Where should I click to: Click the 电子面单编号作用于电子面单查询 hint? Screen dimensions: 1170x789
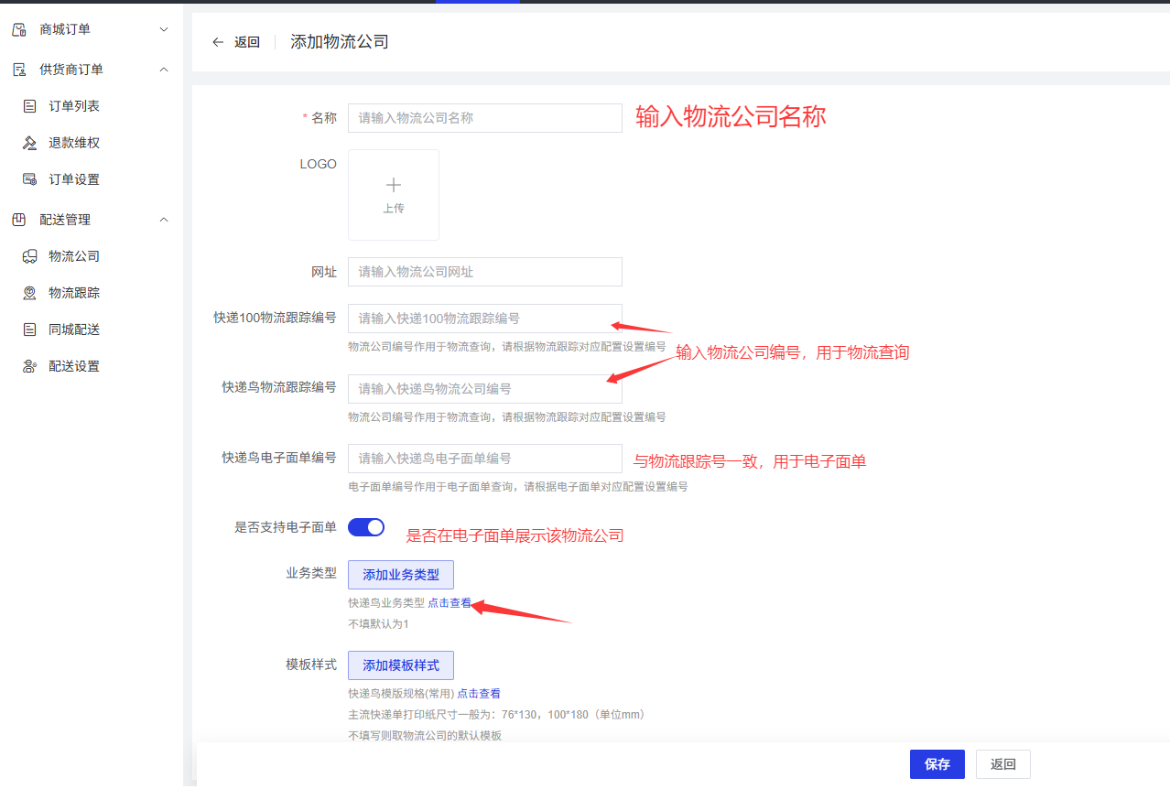point(518,487)
